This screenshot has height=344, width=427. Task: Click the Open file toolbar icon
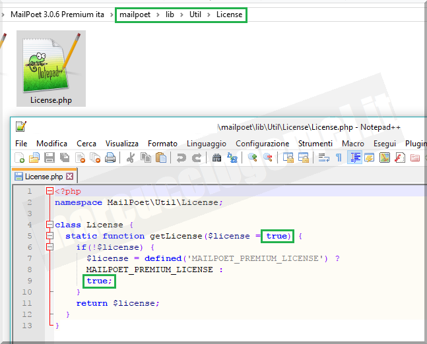point(34,158)
